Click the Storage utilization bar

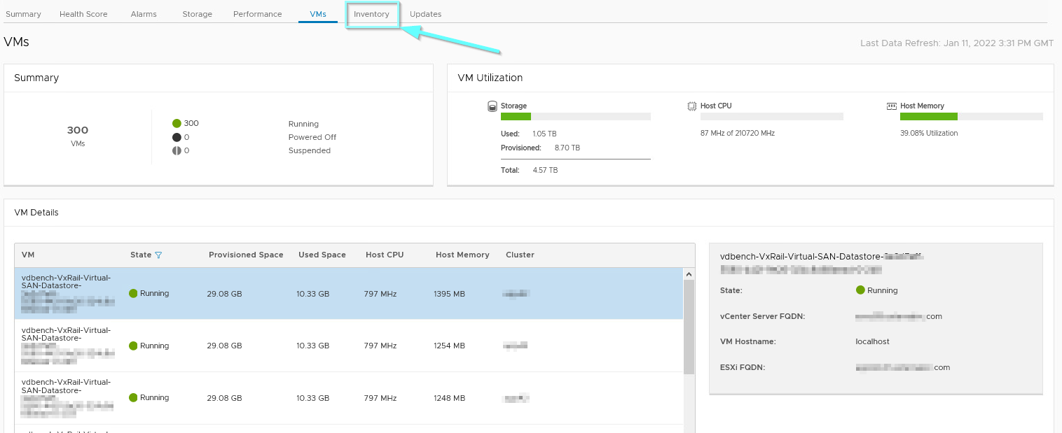576,117
